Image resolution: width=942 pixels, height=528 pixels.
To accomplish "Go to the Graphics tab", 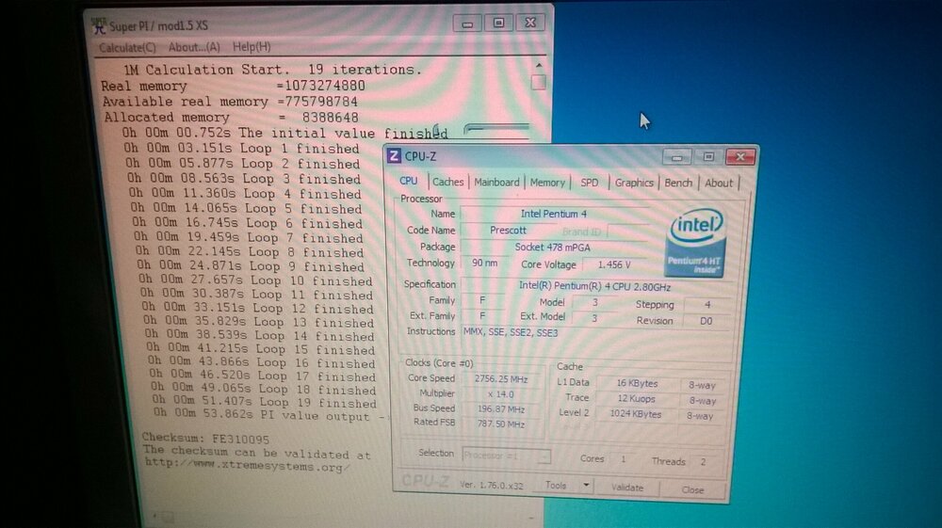I will coord(634,183).
